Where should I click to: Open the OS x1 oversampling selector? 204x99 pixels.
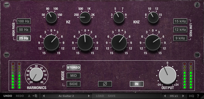click(x=174, y=96)
